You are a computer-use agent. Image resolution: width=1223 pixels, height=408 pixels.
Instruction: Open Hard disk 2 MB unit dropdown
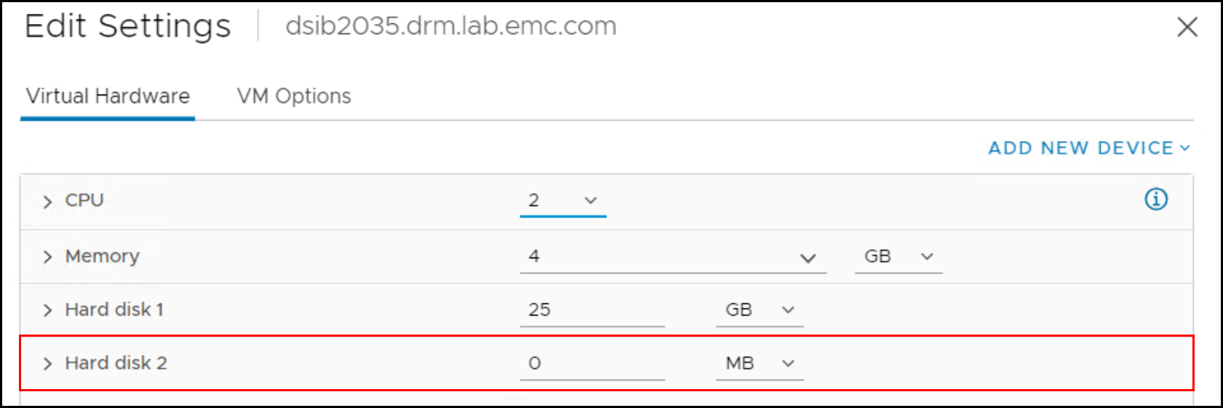759,363
